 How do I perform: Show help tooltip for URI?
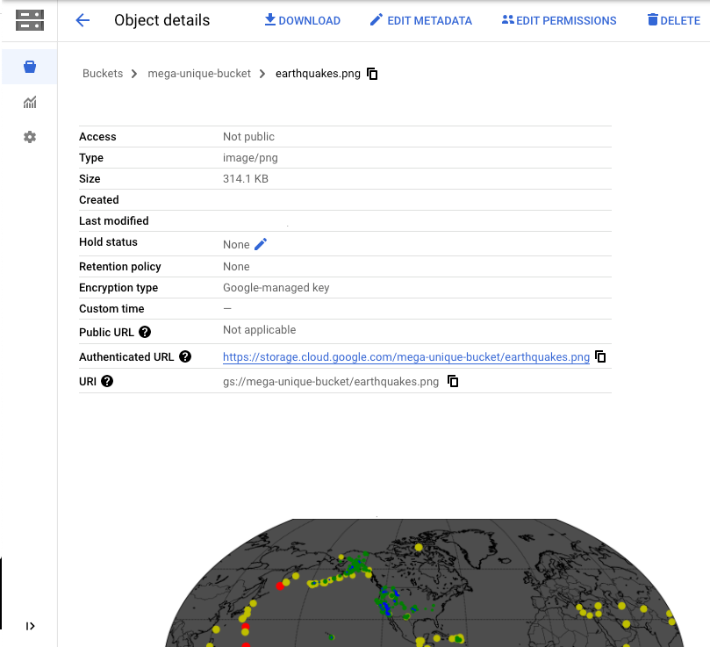coord(107,381)
